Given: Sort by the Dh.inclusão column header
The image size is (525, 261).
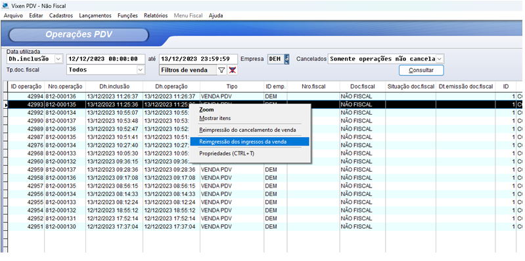Looking at the screenshot, I should [114, 87].
